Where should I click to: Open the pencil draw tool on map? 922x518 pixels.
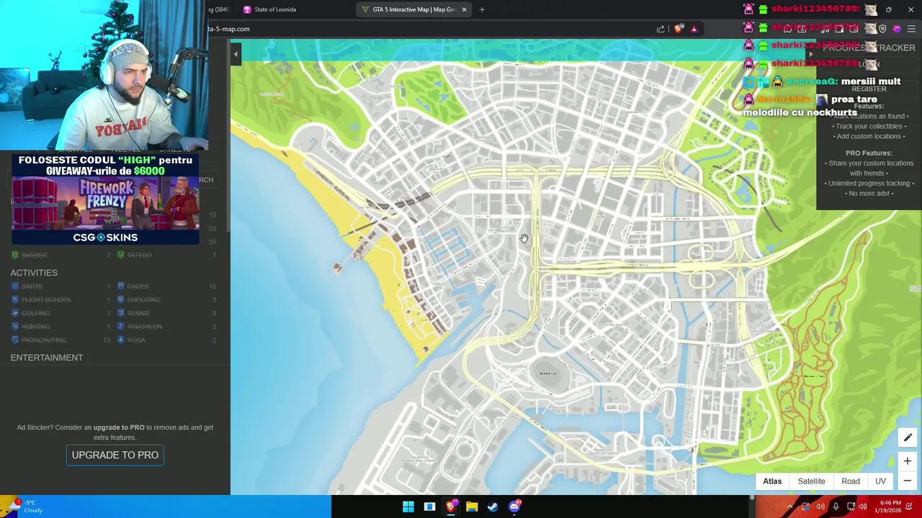(908, 437)
